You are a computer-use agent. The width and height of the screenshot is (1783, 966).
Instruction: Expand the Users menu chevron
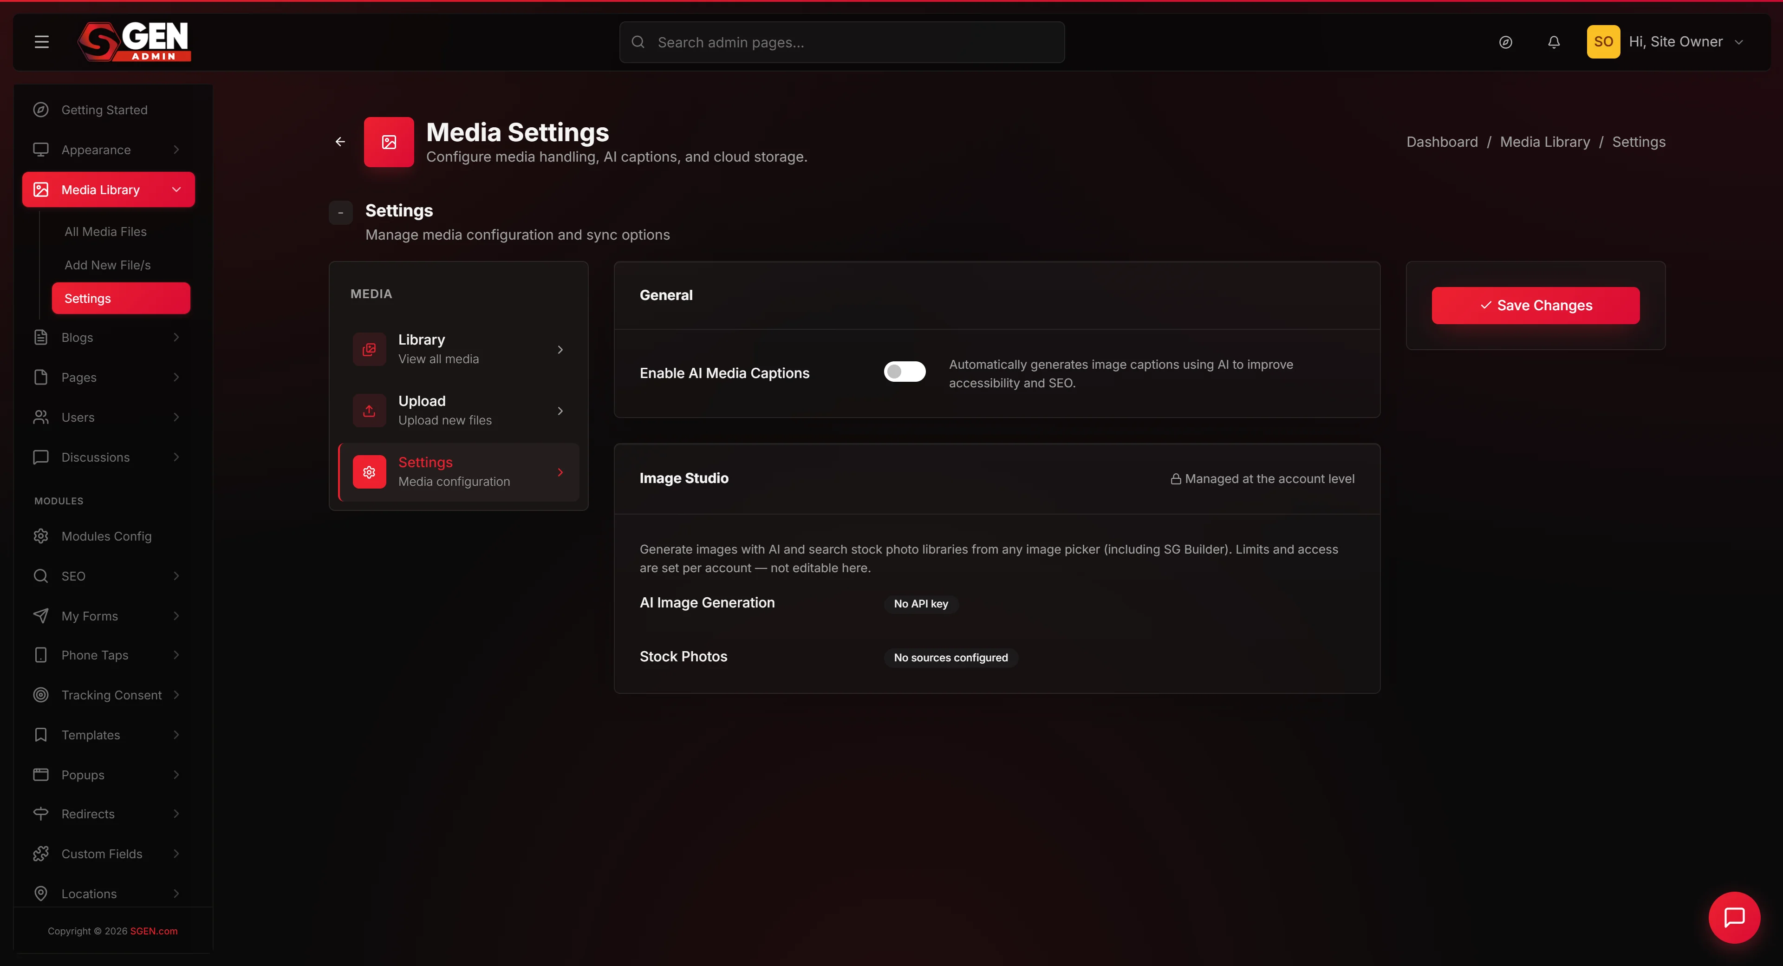(x=176, y=417)
